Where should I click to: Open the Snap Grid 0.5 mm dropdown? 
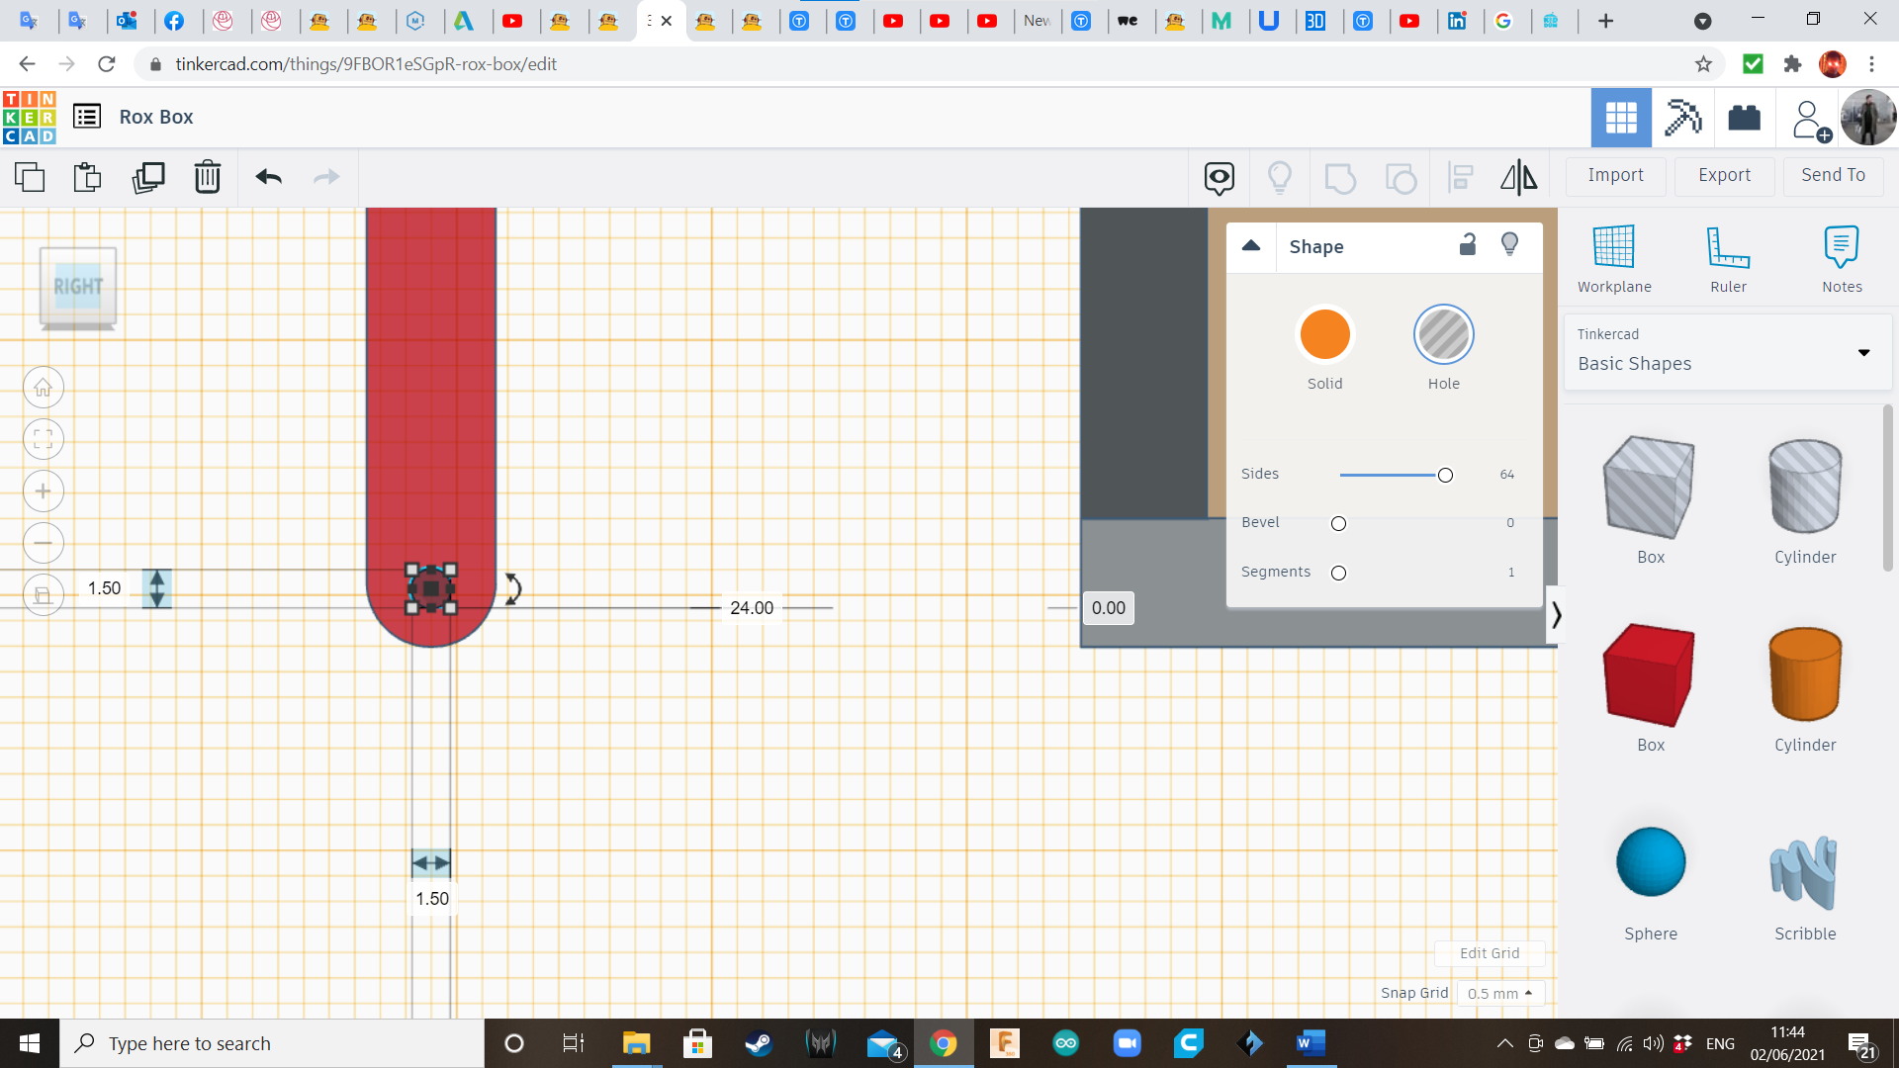1499,993
